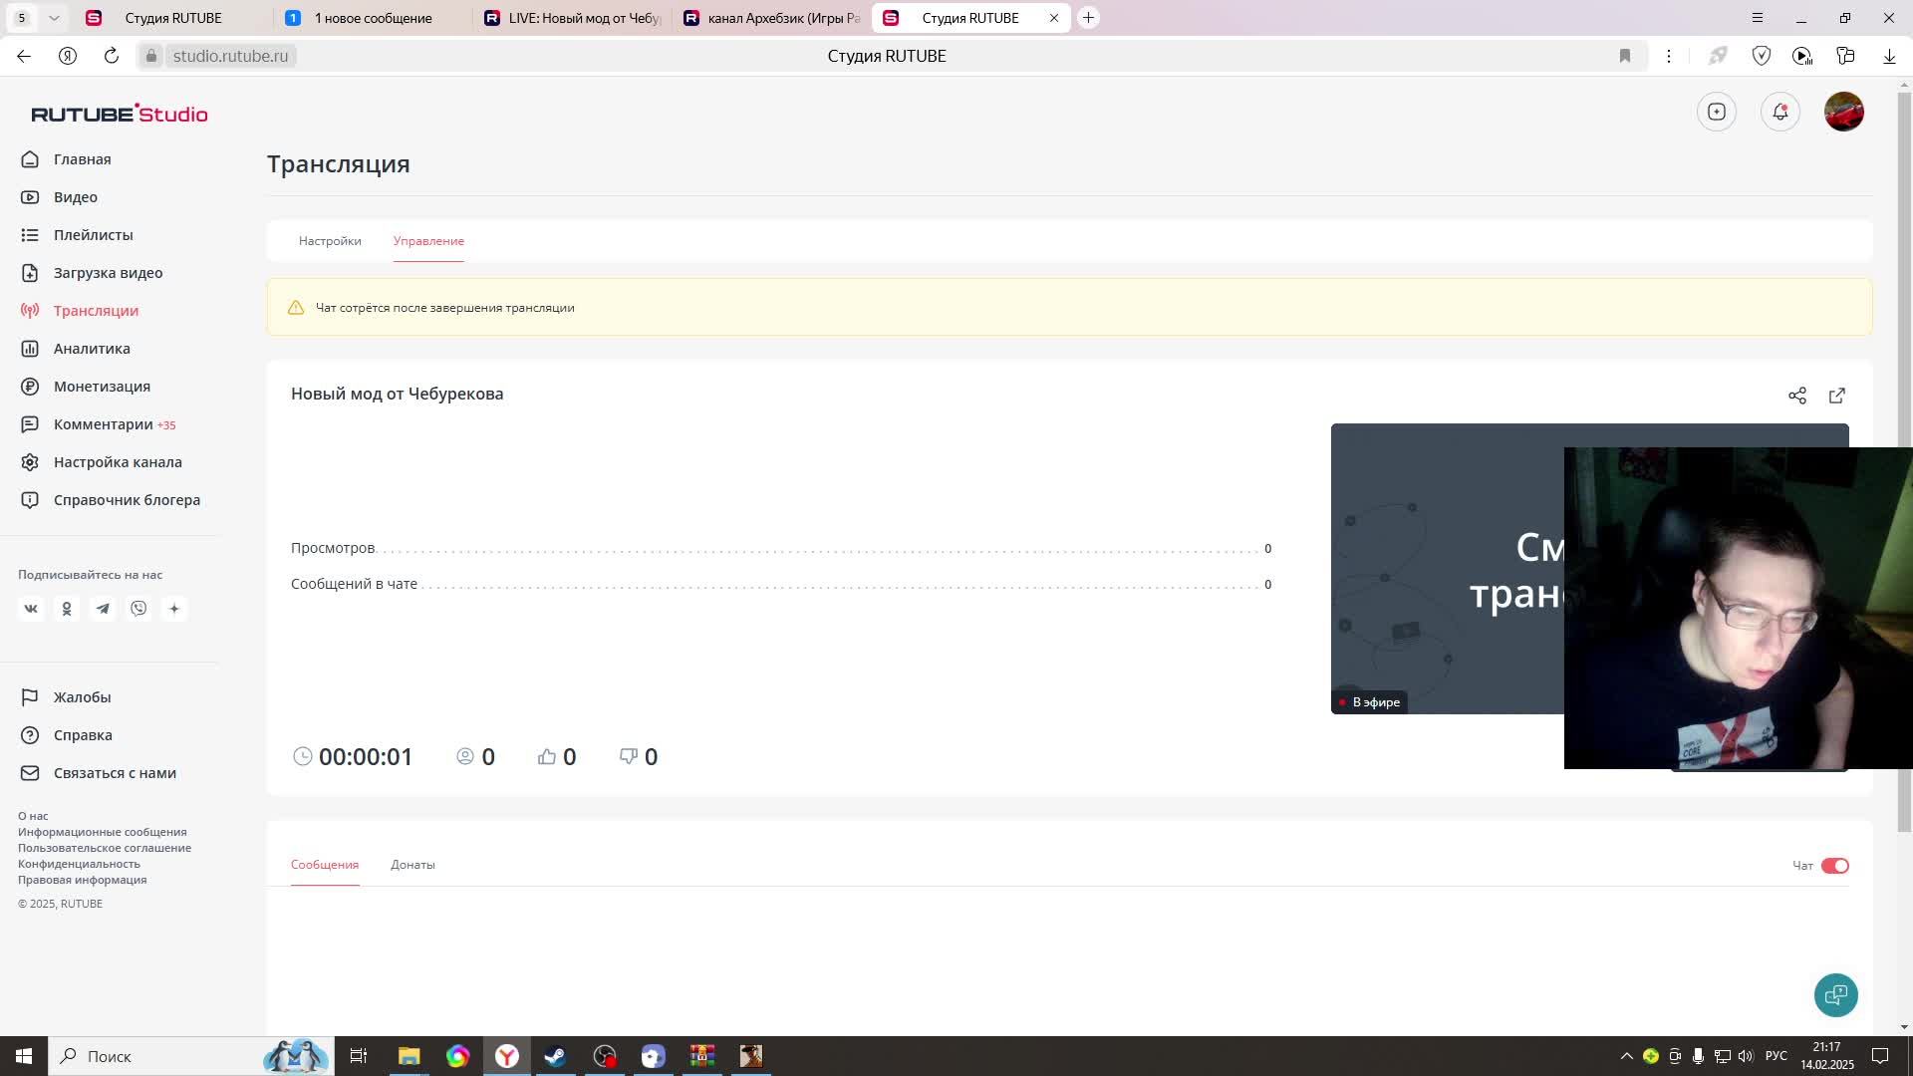The width and height of the screenshot is (1913, 1076).
Task: Toggle the Чат switch off
Action: [1834, 866]
